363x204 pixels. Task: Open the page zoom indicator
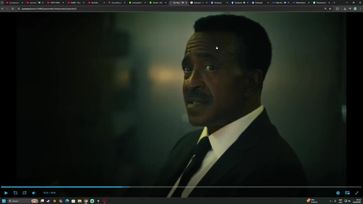point(326,9)
